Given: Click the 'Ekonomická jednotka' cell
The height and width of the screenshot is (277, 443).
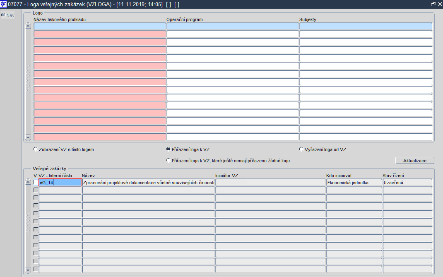Looking at the screenshot, I should tap(354, 183).
